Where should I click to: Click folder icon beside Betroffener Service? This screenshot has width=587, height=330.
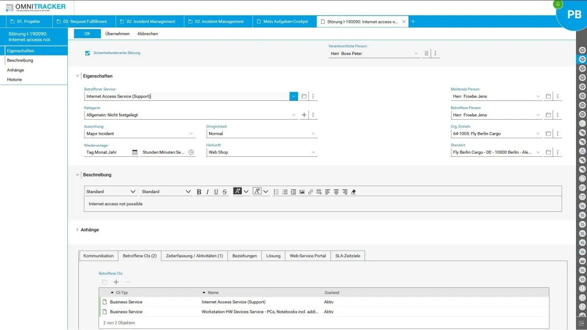click(x=304, y=96)
